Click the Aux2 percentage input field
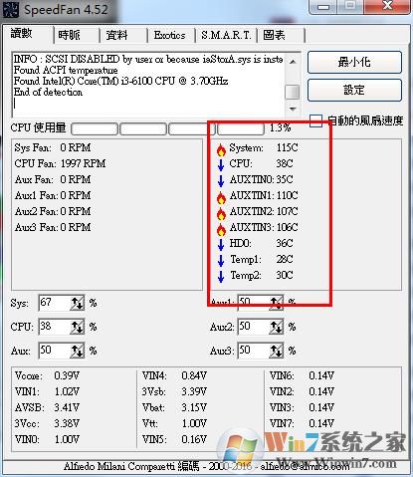This screenshot has width=413, height=477. (254, 327)
